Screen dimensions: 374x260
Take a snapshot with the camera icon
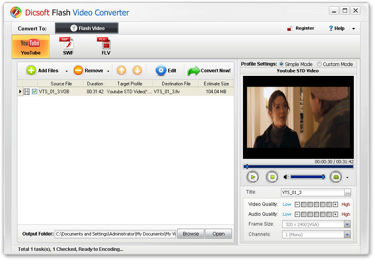(x=336, y=177)
